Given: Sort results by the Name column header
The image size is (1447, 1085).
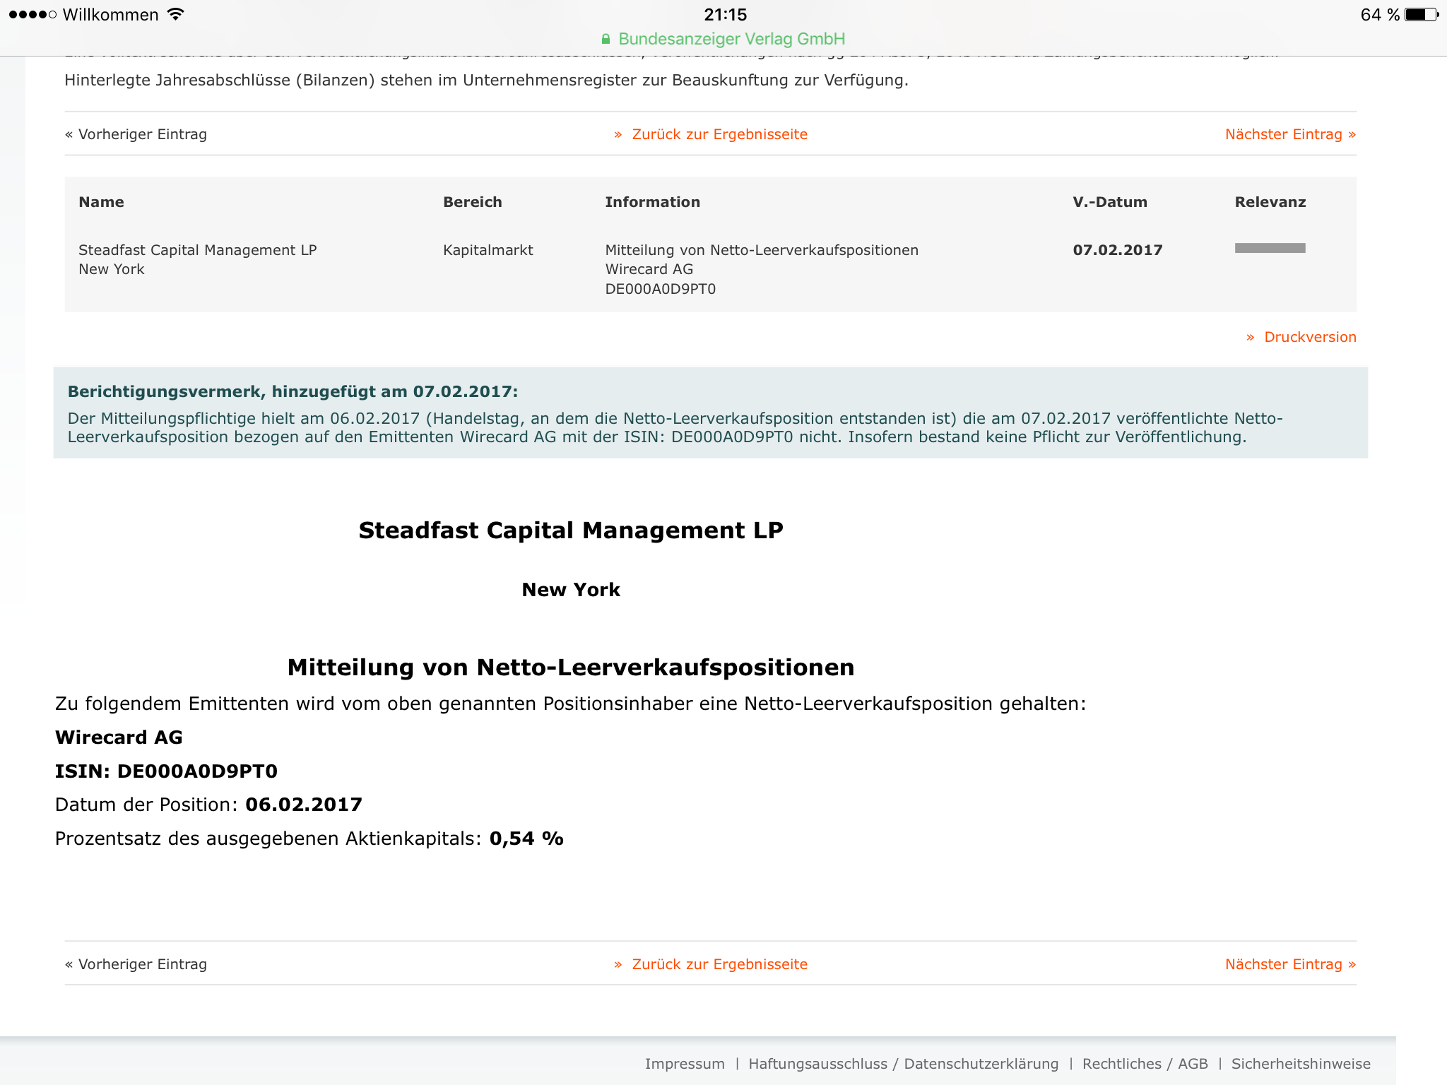Looking at the screenshot, I should 101,201.
